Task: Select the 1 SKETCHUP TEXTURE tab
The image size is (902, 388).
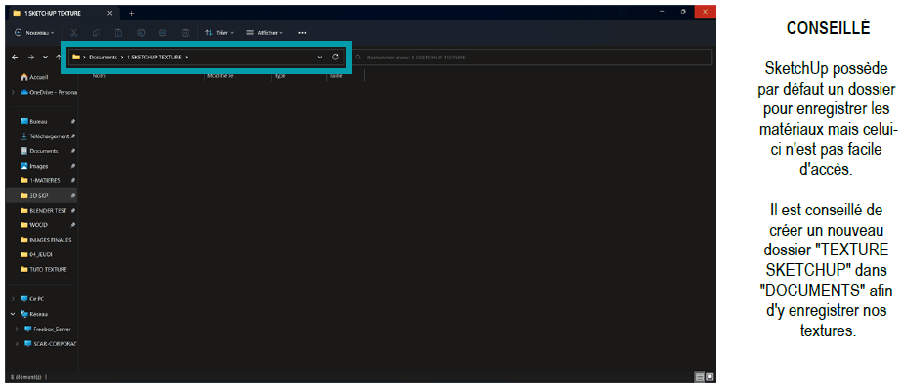Action: point(64,13)
